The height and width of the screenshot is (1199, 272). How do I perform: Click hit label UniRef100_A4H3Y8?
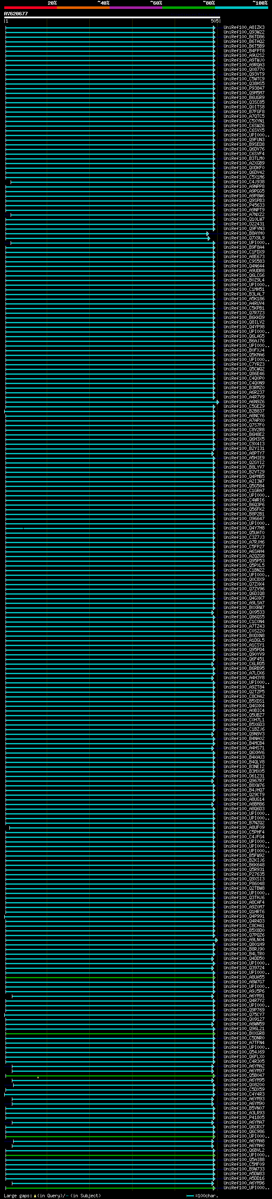tap(244, 678)
